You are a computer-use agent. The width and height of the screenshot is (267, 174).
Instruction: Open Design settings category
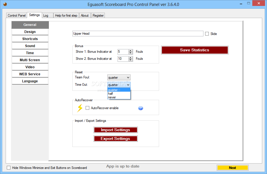click(30, 32)
